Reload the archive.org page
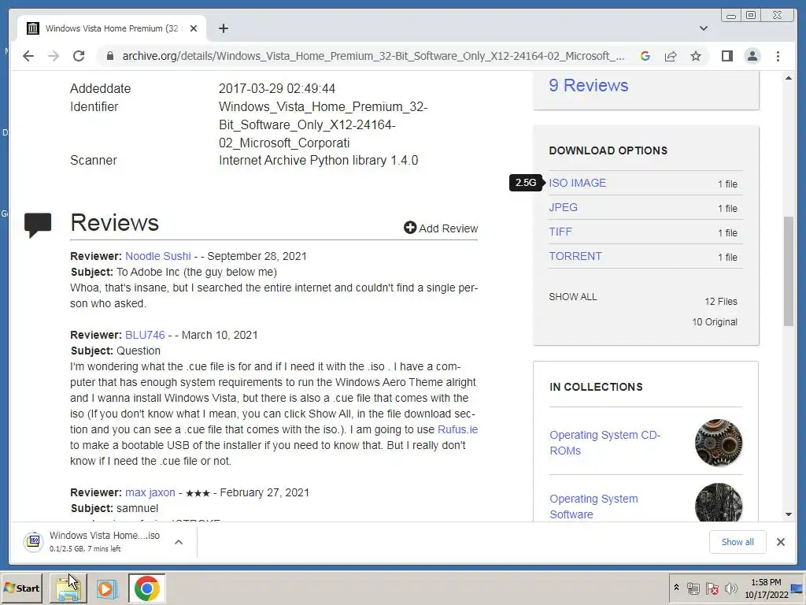 point(79,56)
